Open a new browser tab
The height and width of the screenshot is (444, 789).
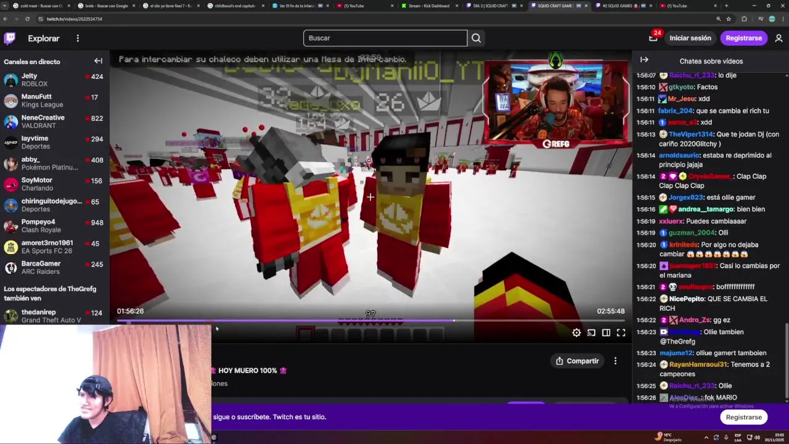pyautogui.click(x=726, y=6)
